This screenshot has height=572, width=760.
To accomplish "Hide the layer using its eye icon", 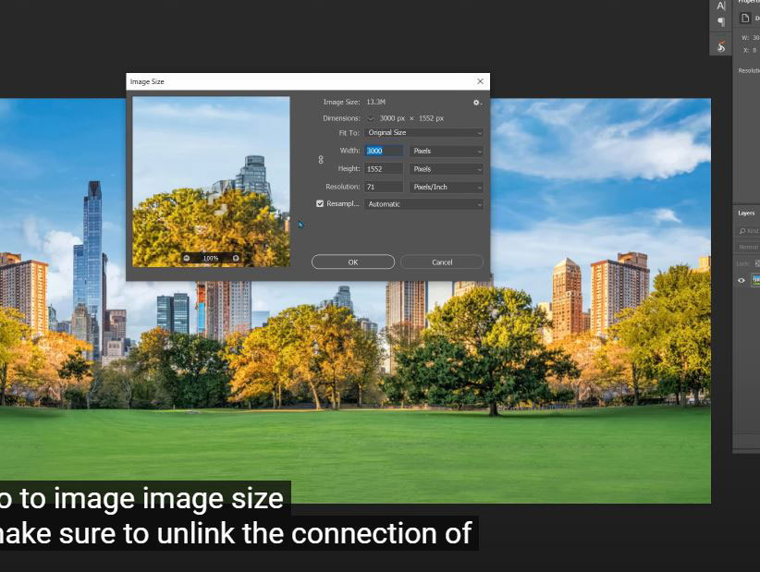I will click(742, 280).
